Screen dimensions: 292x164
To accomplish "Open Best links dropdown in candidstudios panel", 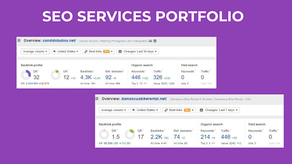I will (x=98, y=51).
